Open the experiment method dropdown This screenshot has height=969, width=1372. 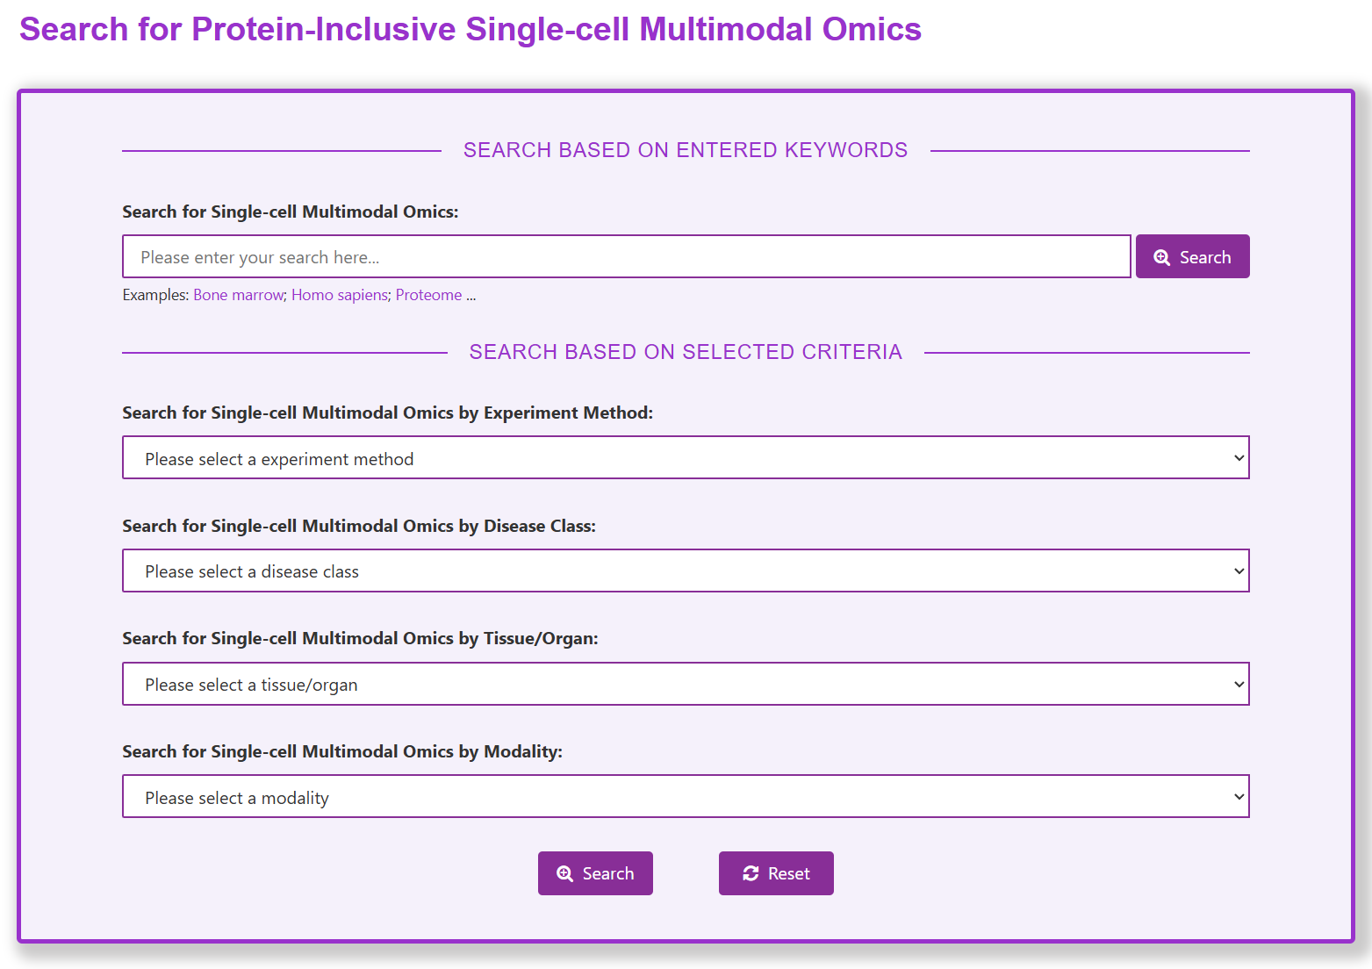(686, 457)
